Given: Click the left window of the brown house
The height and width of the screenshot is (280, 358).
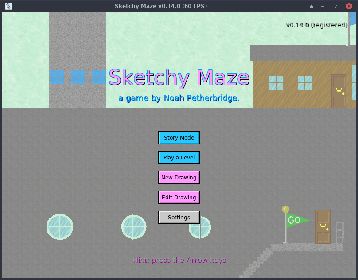Looking at the screenshot, I should pos(276,83).
